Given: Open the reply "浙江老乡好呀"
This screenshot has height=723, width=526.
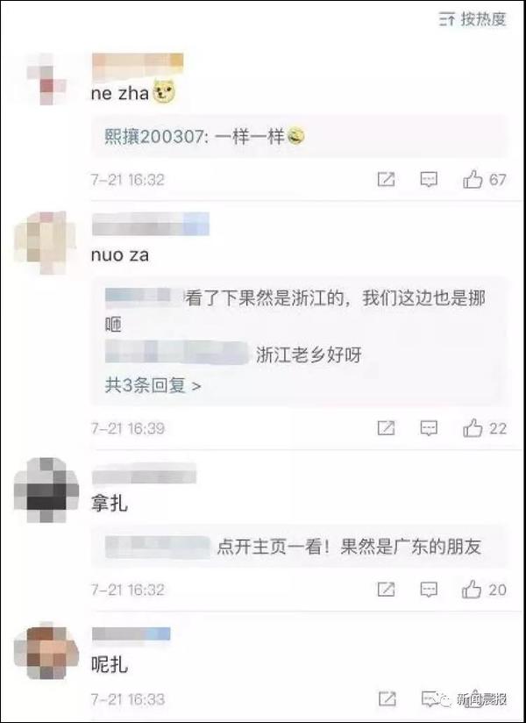Looking at the screenshot, I should click(233, 354).
